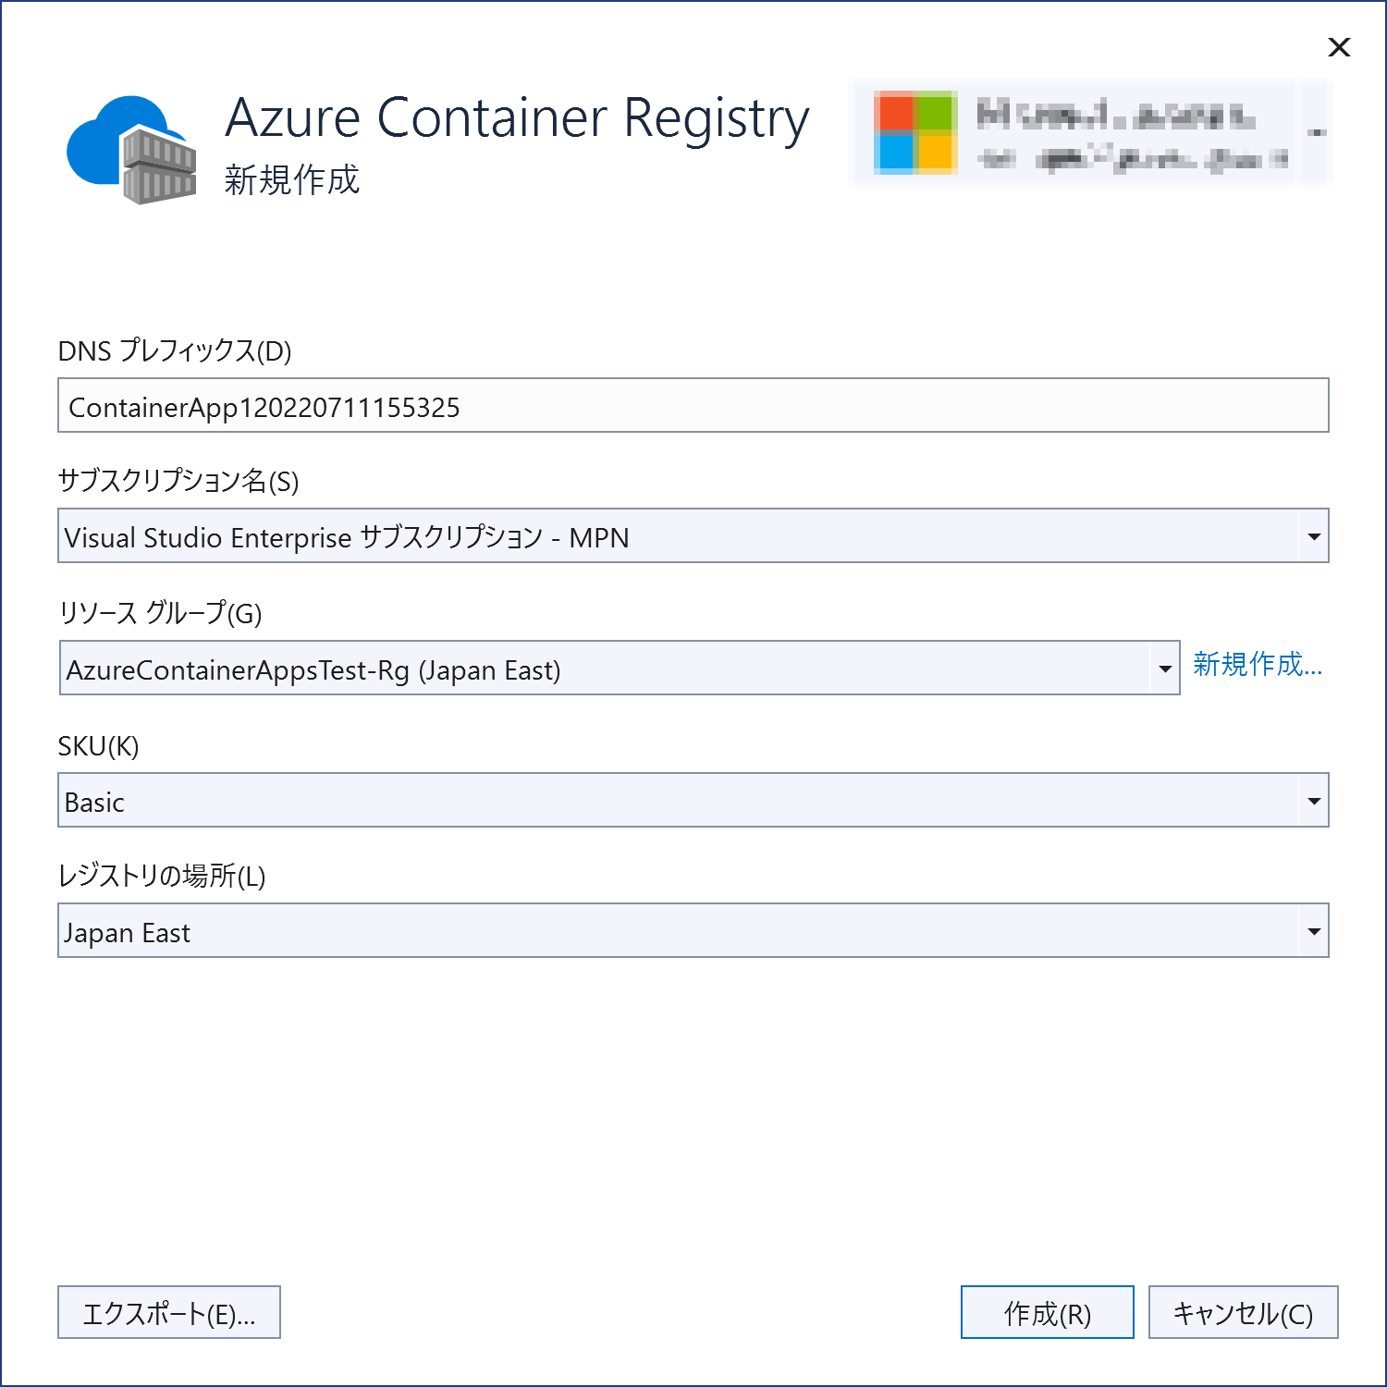Expand the subscription name dropdown

click(1314, 536)
